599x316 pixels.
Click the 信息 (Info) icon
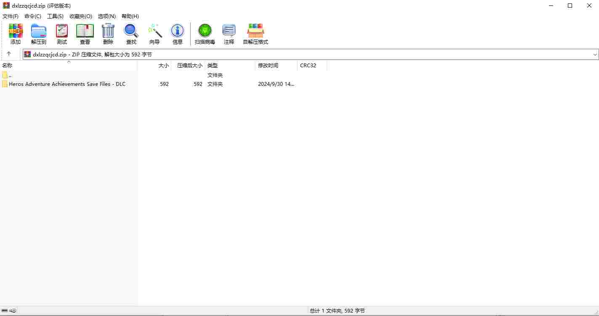click(x=178, y=31)
